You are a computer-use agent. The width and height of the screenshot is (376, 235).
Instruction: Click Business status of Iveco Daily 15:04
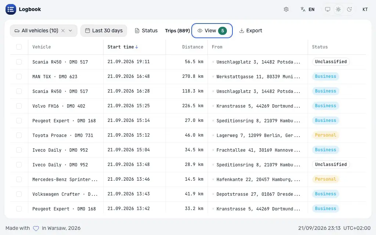click(x=325, y=150)
